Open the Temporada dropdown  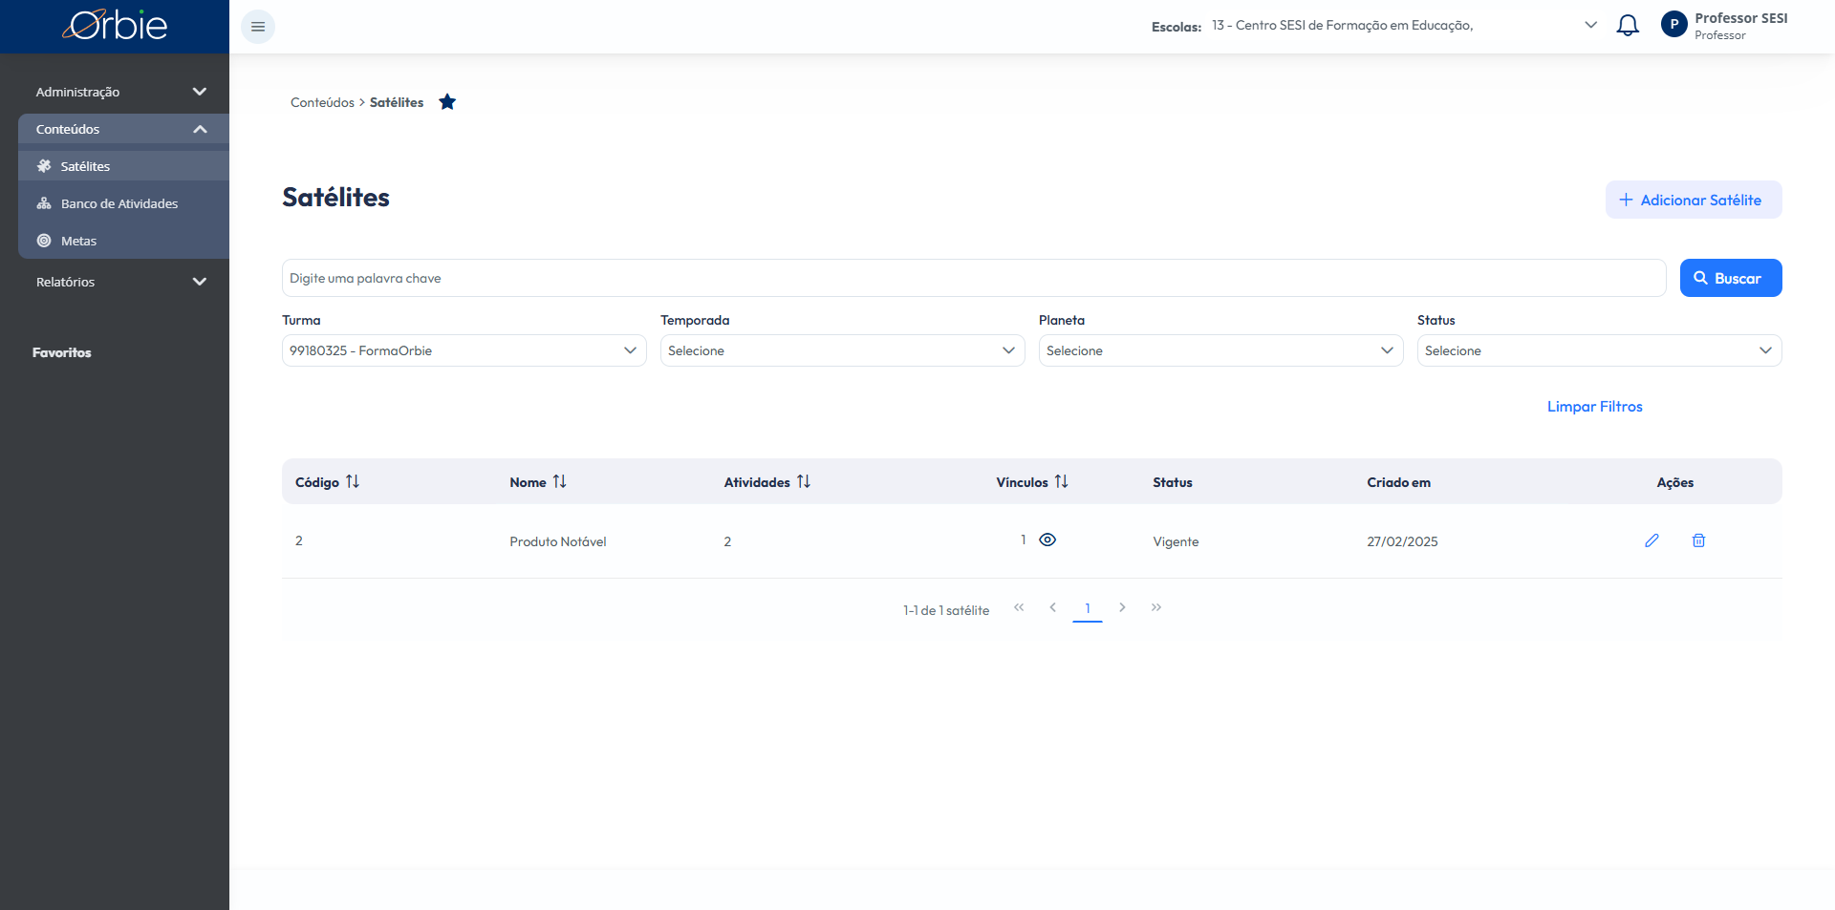(x=842, y=350)
